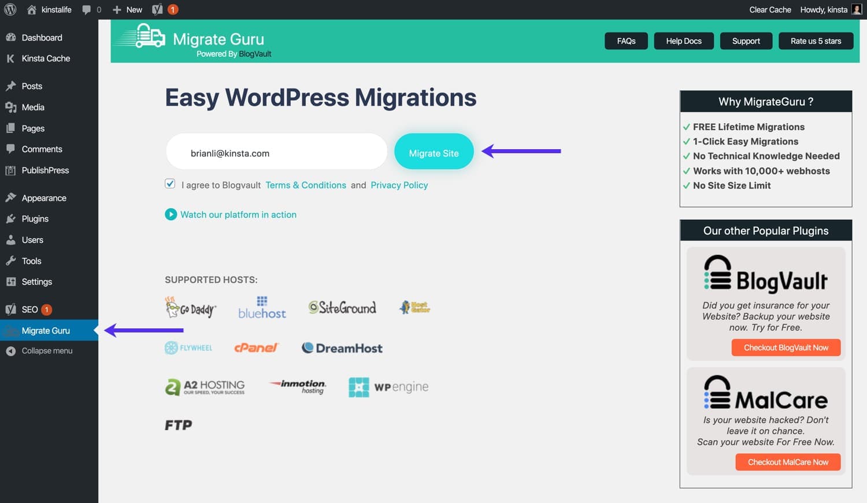Click the DreamHost host logo
The image size is (867, 503).
342,347
